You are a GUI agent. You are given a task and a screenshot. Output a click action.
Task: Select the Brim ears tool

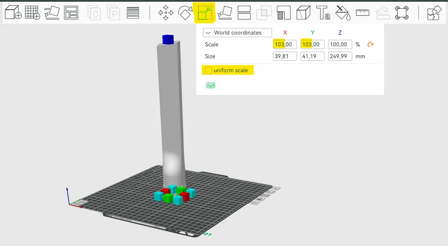click(x=402, y=13)
